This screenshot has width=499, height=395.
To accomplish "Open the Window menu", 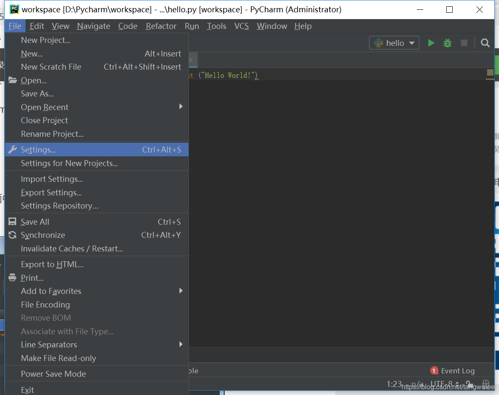I will tap(272, 26).
